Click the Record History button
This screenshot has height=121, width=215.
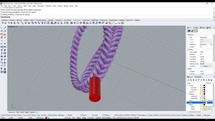coord(106,118)
